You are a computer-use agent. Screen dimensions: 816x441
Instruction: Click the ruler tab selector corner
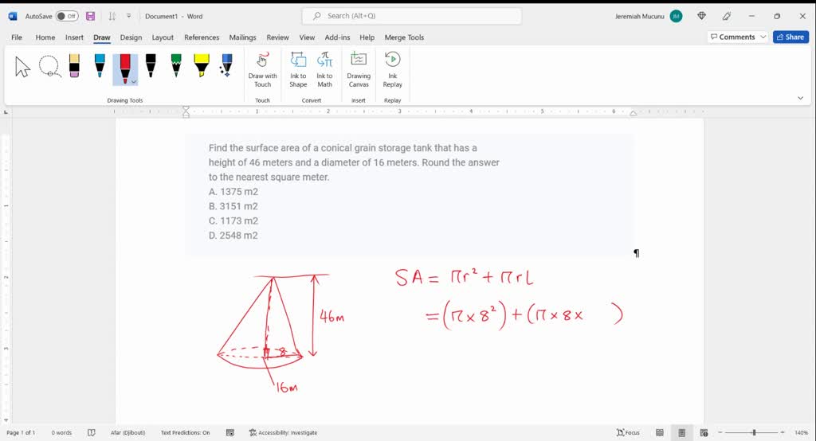tap(6, 111)
